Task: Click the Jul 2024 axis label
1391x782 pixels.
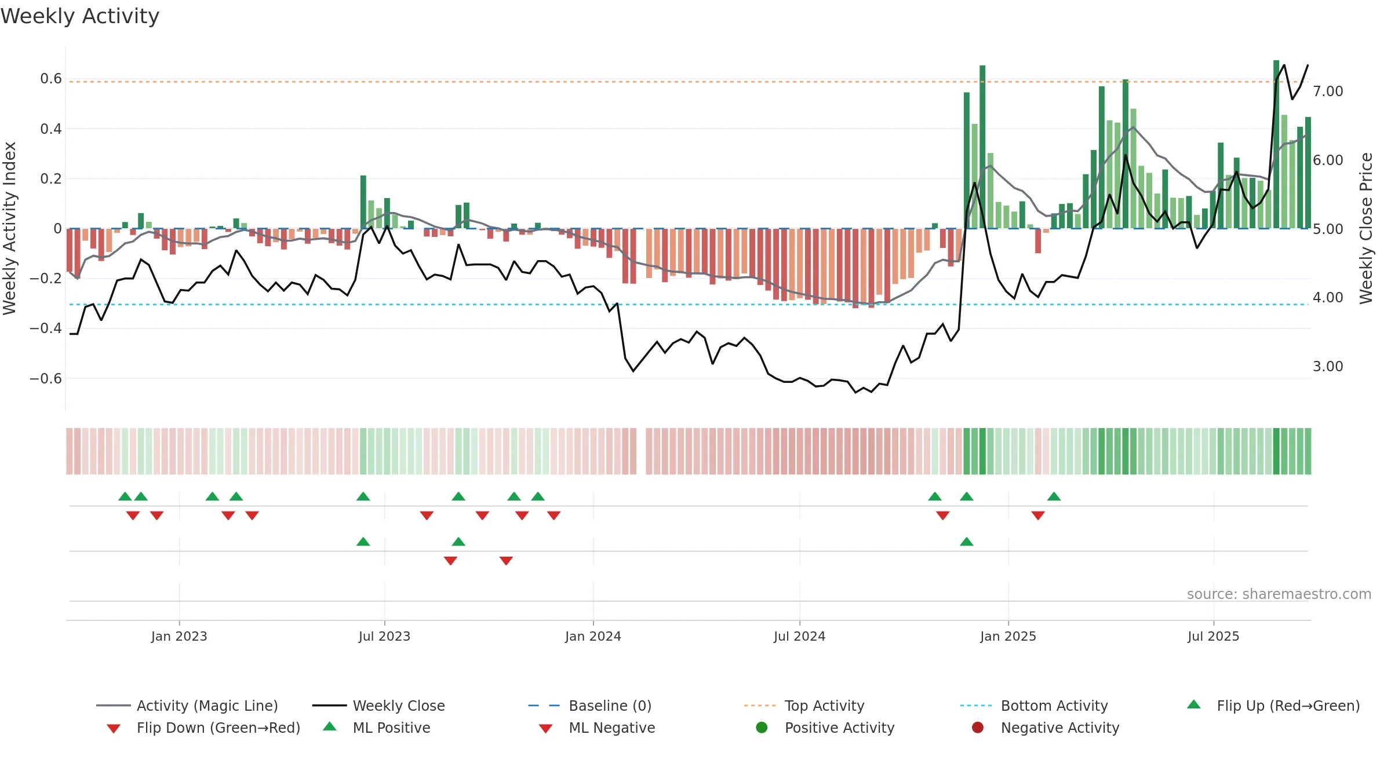Action: pos(799,636)
